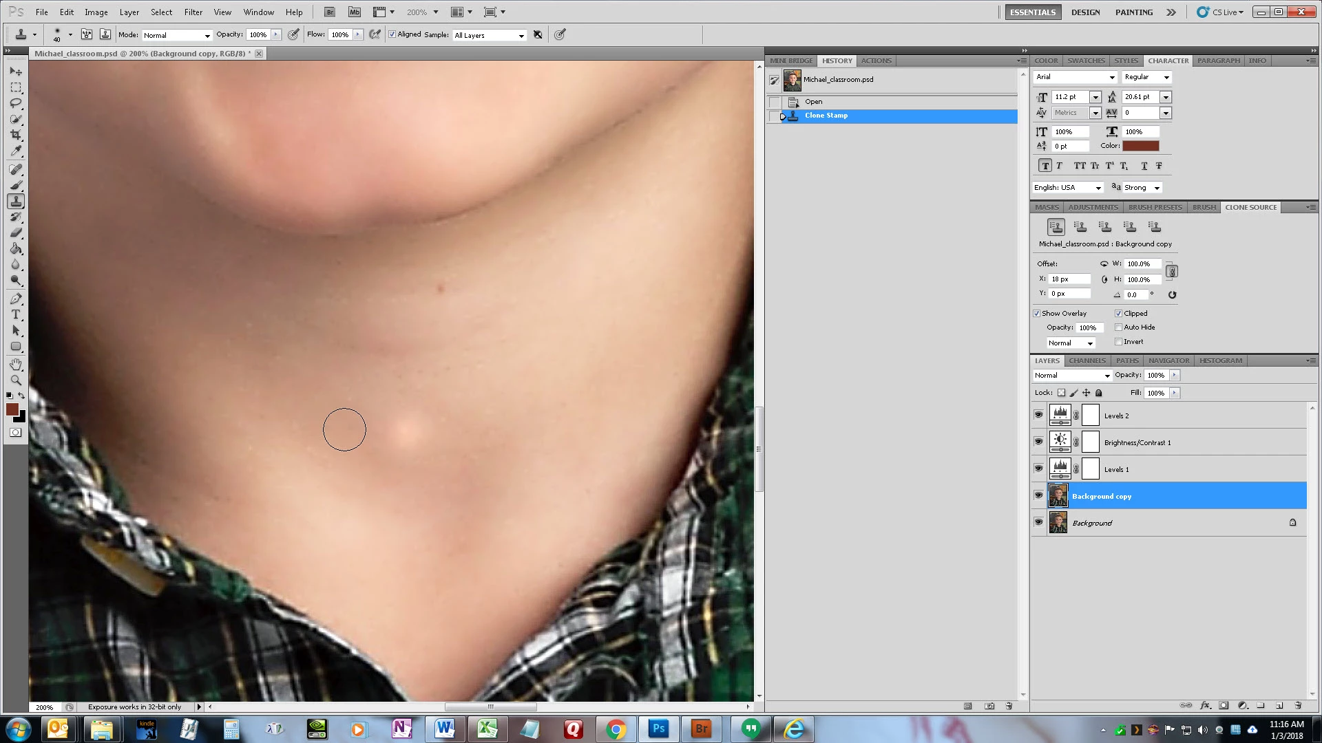Click the Reset Transform icon in Clone Source
Screen dimensions: 1322x743
pyautogui.click(x=1172, y=294)
